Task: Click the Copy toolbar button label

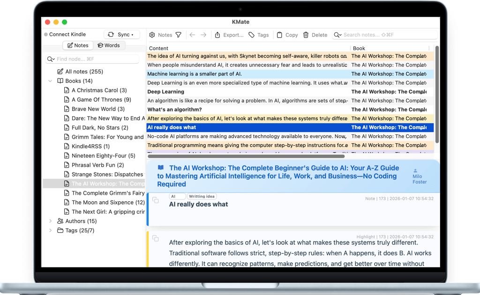Action: coord(292,35)
